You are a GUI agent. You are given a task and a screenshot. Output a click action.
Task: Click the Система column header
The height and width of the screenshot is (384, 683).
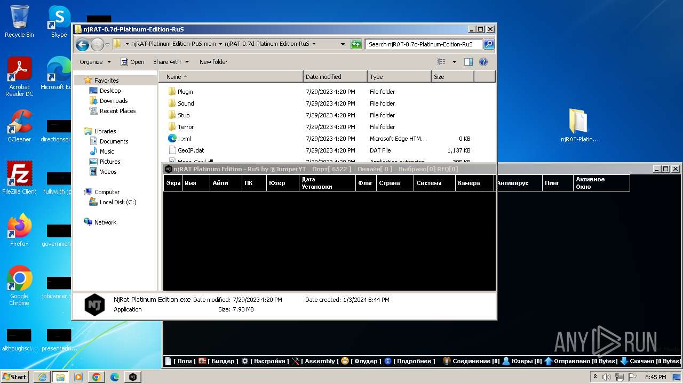point(434,183)
